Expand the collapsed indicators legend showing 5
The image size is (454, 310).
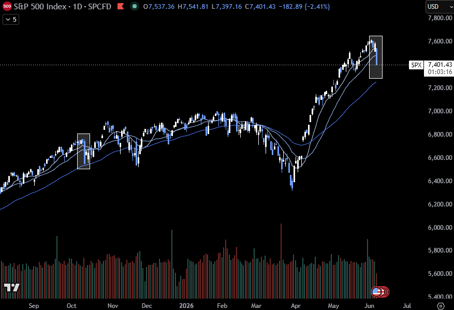coord(11,19)
